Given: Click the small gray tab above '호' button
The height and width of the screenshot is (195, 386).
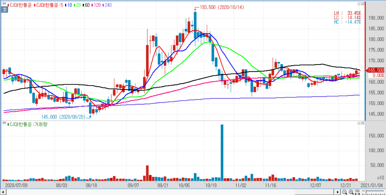Looking at the screenshot, I should click(x=4, y=4).
